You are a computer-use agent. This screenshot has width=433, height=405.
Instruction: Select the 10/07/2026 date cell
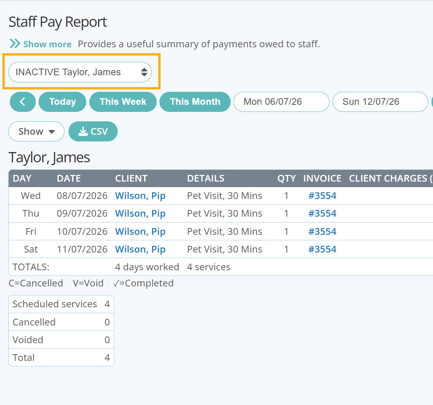click(x=82, y=231)
